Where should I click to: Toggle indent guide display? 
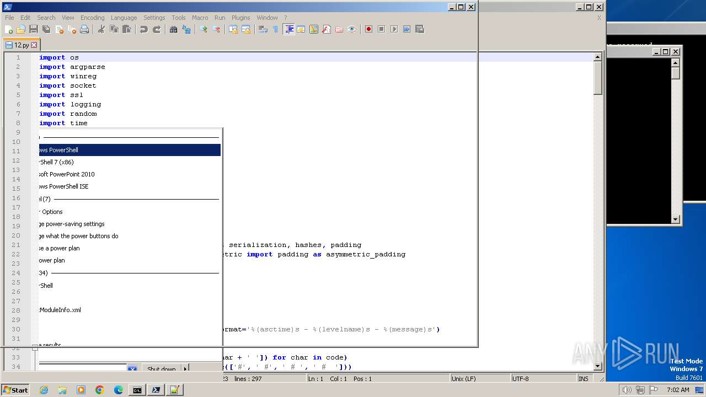point(288,29)
